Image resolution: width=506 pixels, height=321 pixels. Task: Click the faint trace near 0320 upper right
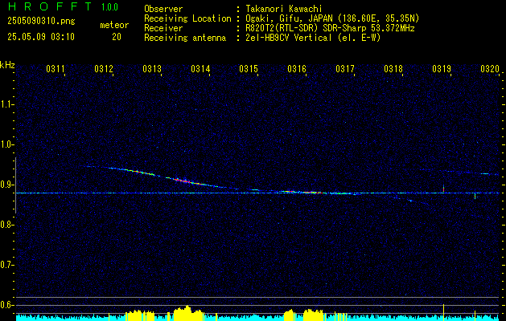(x=471, y=173)
